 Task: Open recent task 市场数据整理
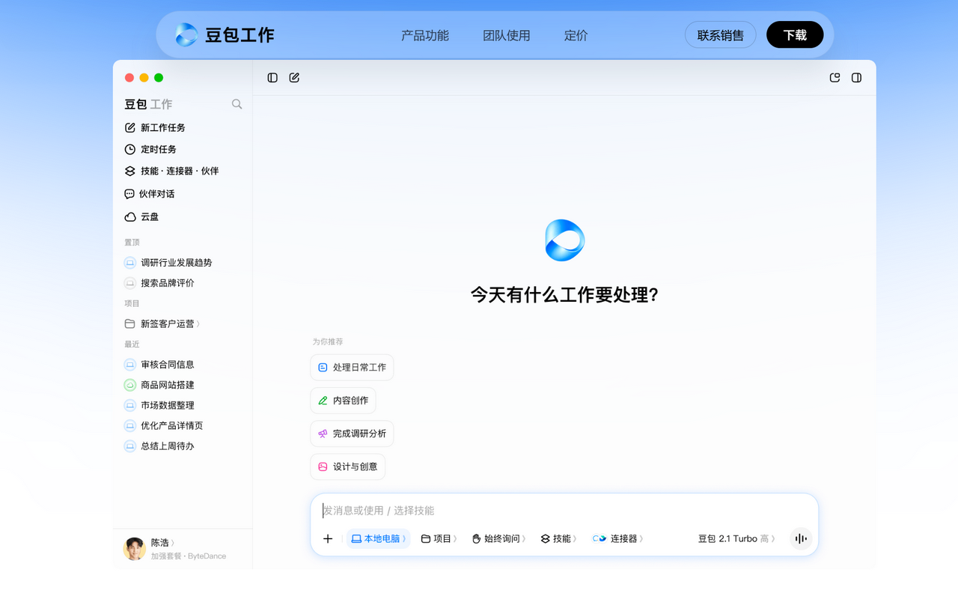[159, 404]
